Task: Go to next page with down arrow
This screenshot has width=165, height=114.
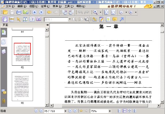Action: pos(41,12)
